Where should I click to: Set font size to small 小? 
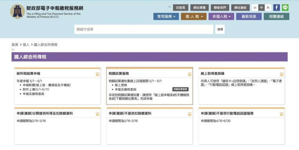[255, 7]
